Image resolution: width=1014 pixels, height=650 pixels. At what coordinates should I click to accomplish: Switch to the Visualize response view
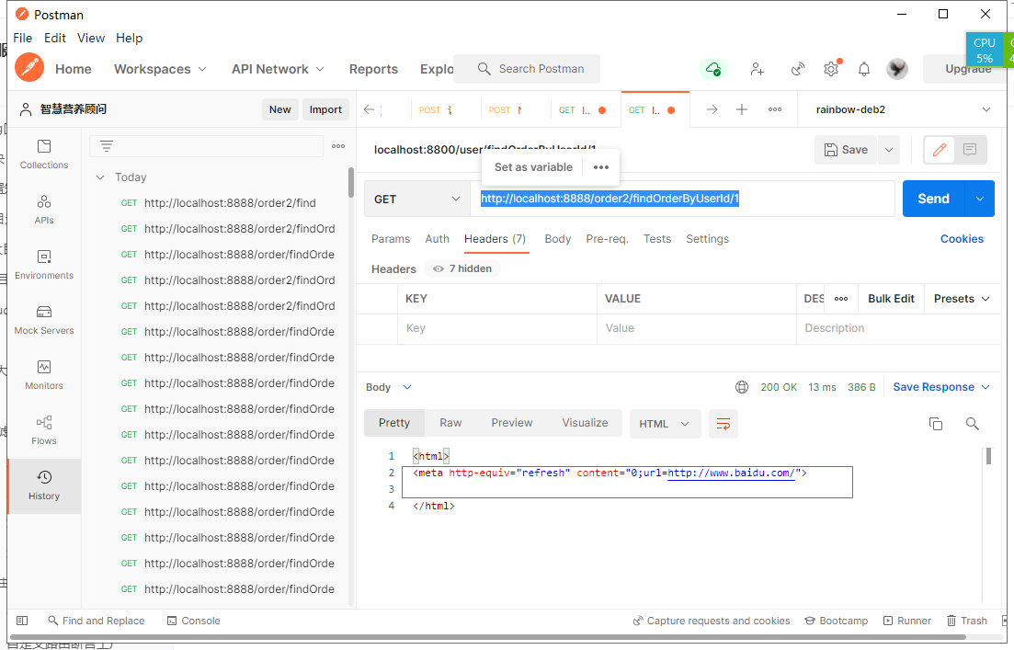coord(585,422)
